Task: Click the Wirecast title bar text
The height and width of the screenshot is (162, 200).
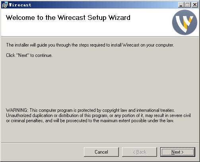Action: (20, 5)
